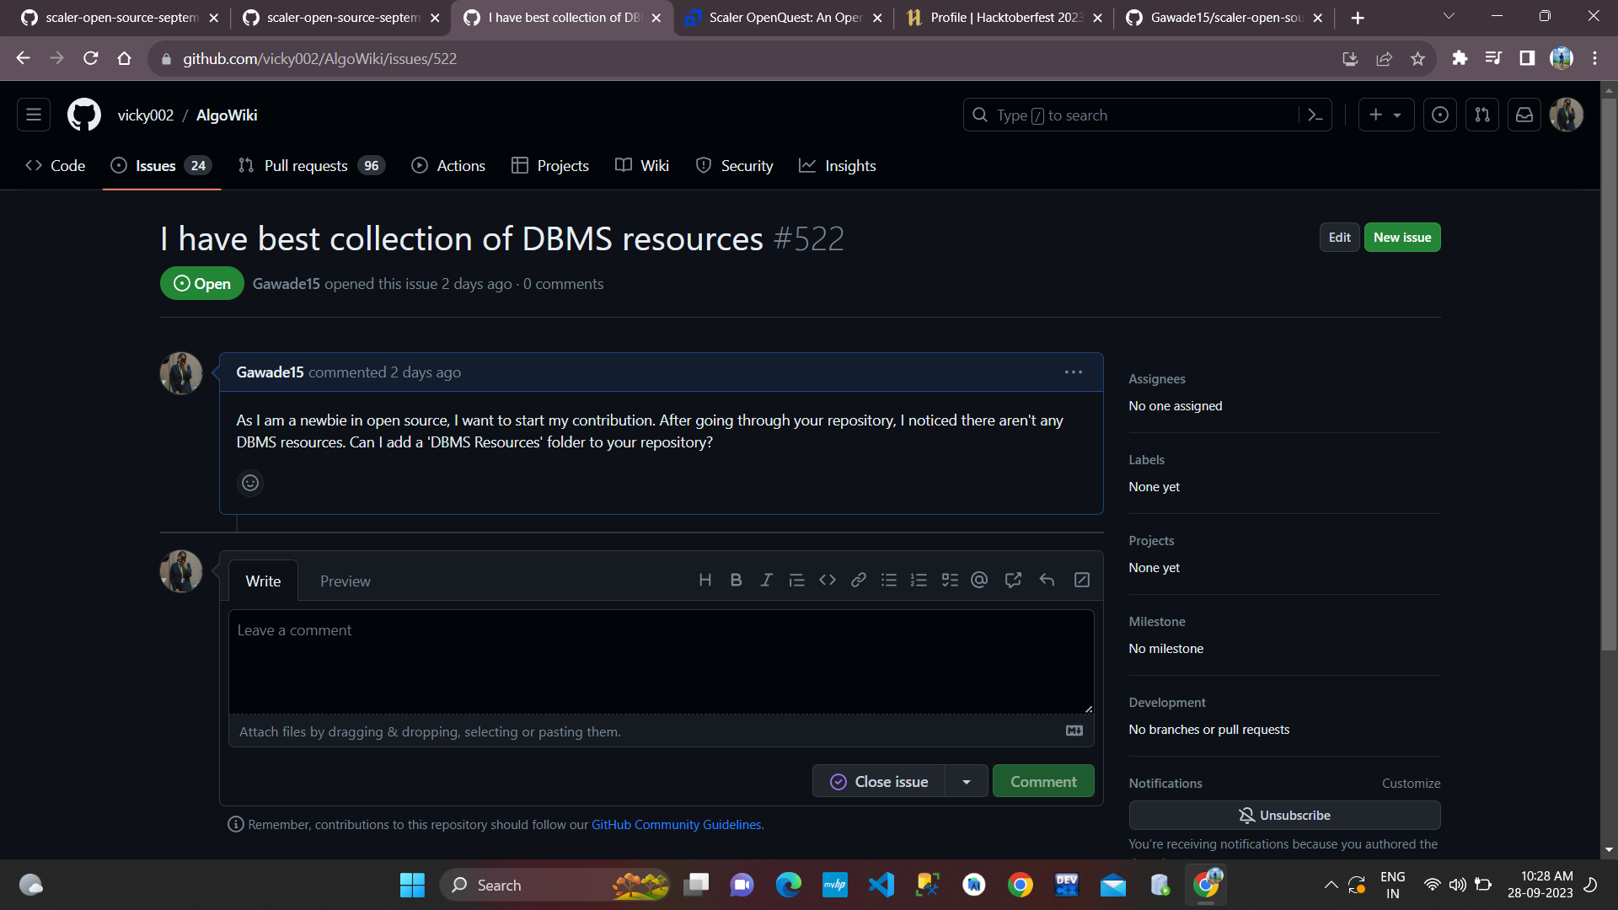The image size is (1618, 910).
Task: Insert a Heading using the toolbar icon
Action: click(x=705, y=580)
